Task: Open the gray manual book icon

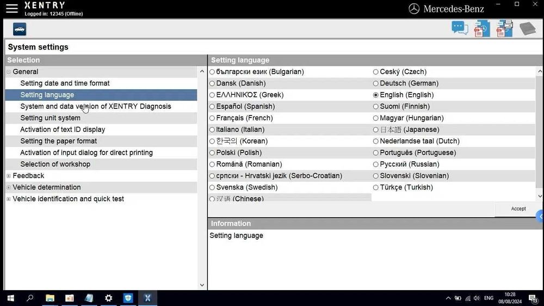Action: [527, 28]
